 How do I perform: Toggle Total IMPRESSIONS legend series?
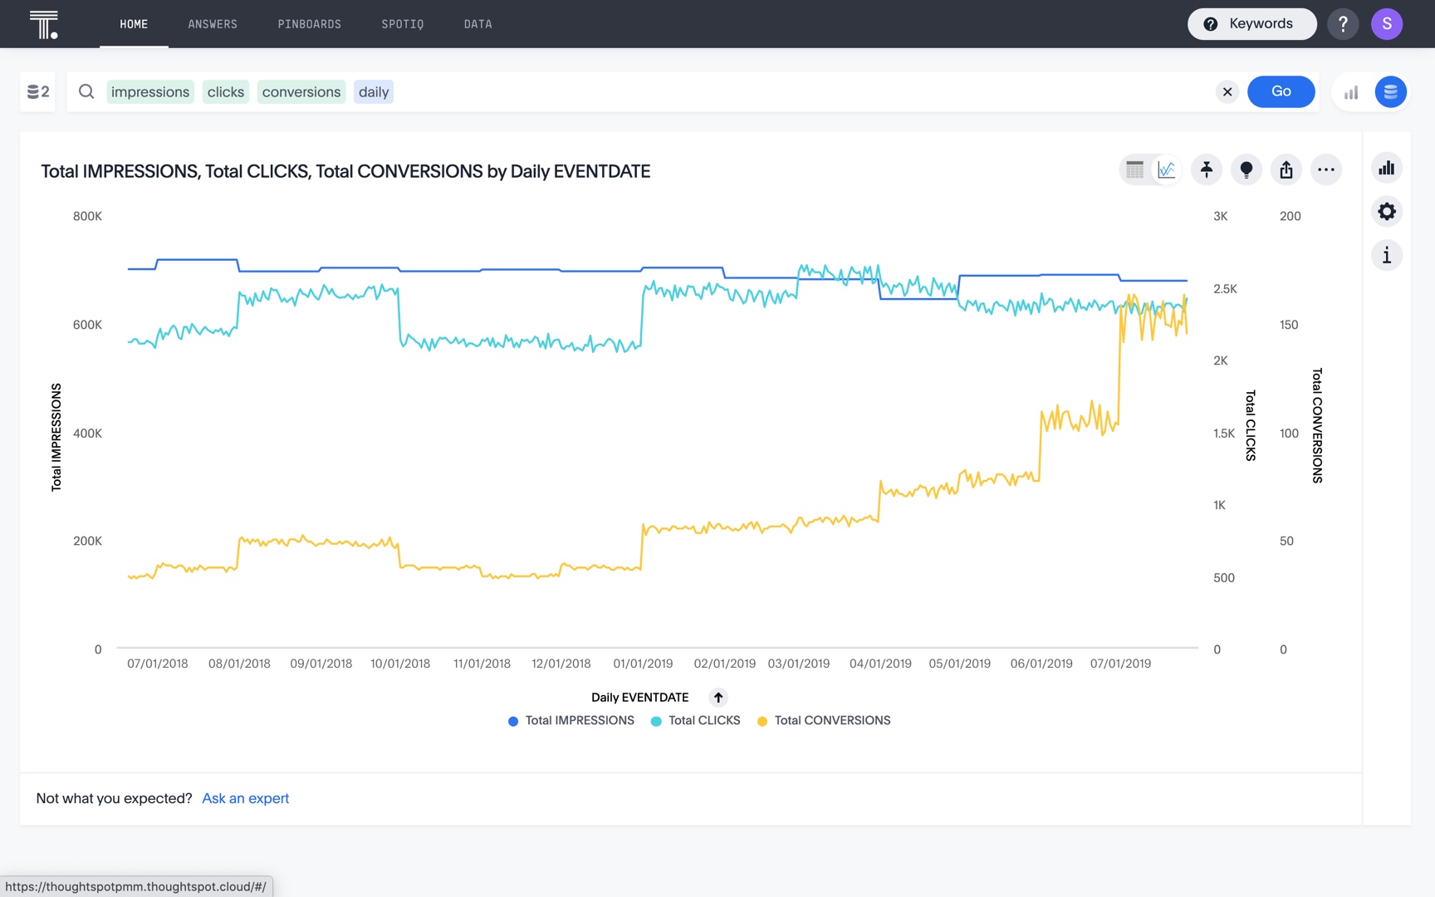[571, 721]
